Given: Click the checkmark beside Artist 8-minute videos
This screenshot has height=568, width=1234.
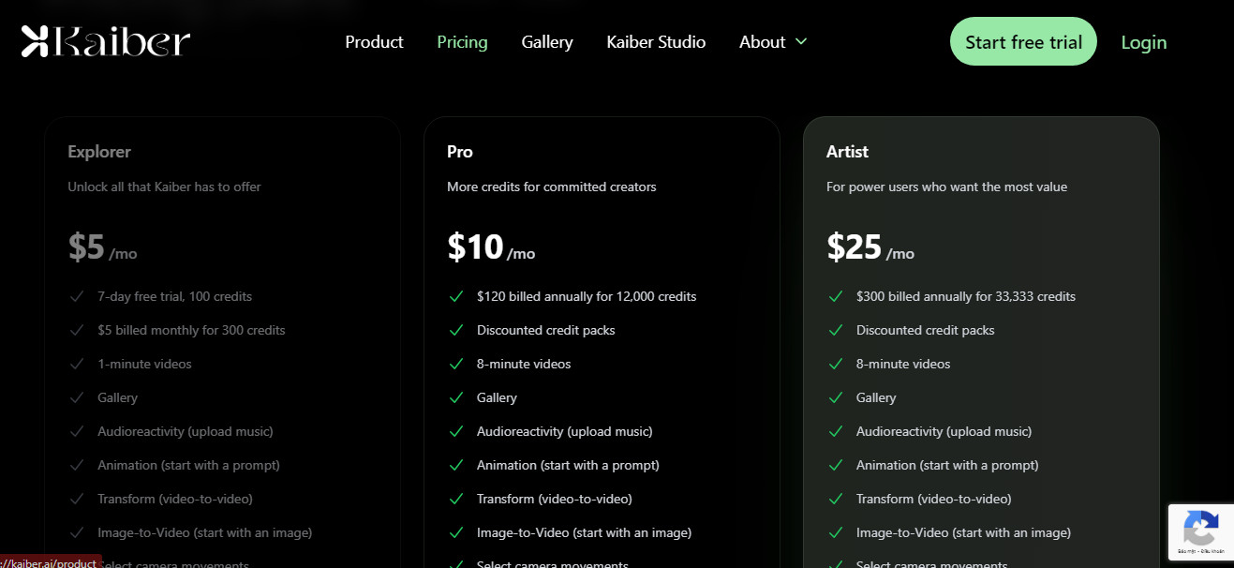Looking at the screenshot, I should click(x=836, y=364).
